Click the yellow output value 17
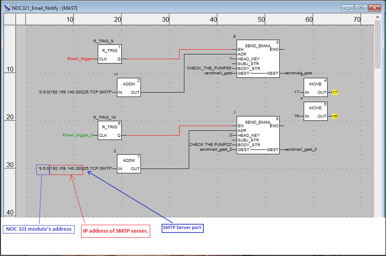Image resolution: width=386 pixels, height=256 pixels. click(335, 92)
